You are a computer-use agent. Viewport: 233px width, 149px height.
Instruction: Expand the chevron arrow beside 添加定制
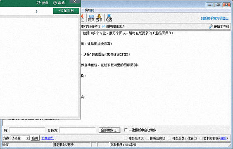pos(36,11)
